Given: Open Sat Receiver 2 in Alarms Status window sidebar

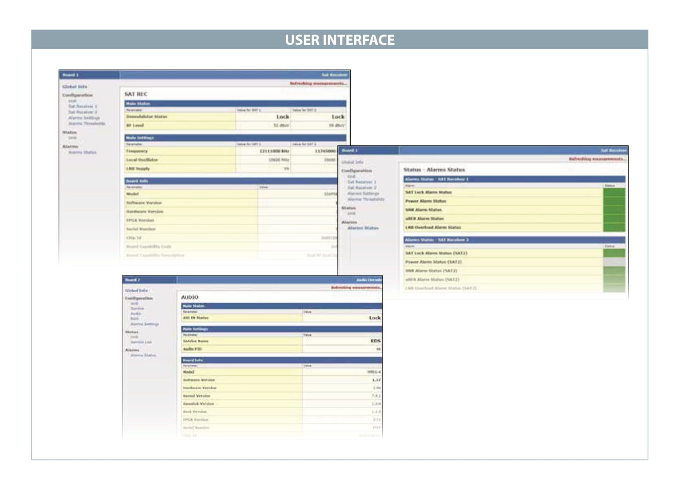Looking at the screenshot, I should tap(362, 187).
